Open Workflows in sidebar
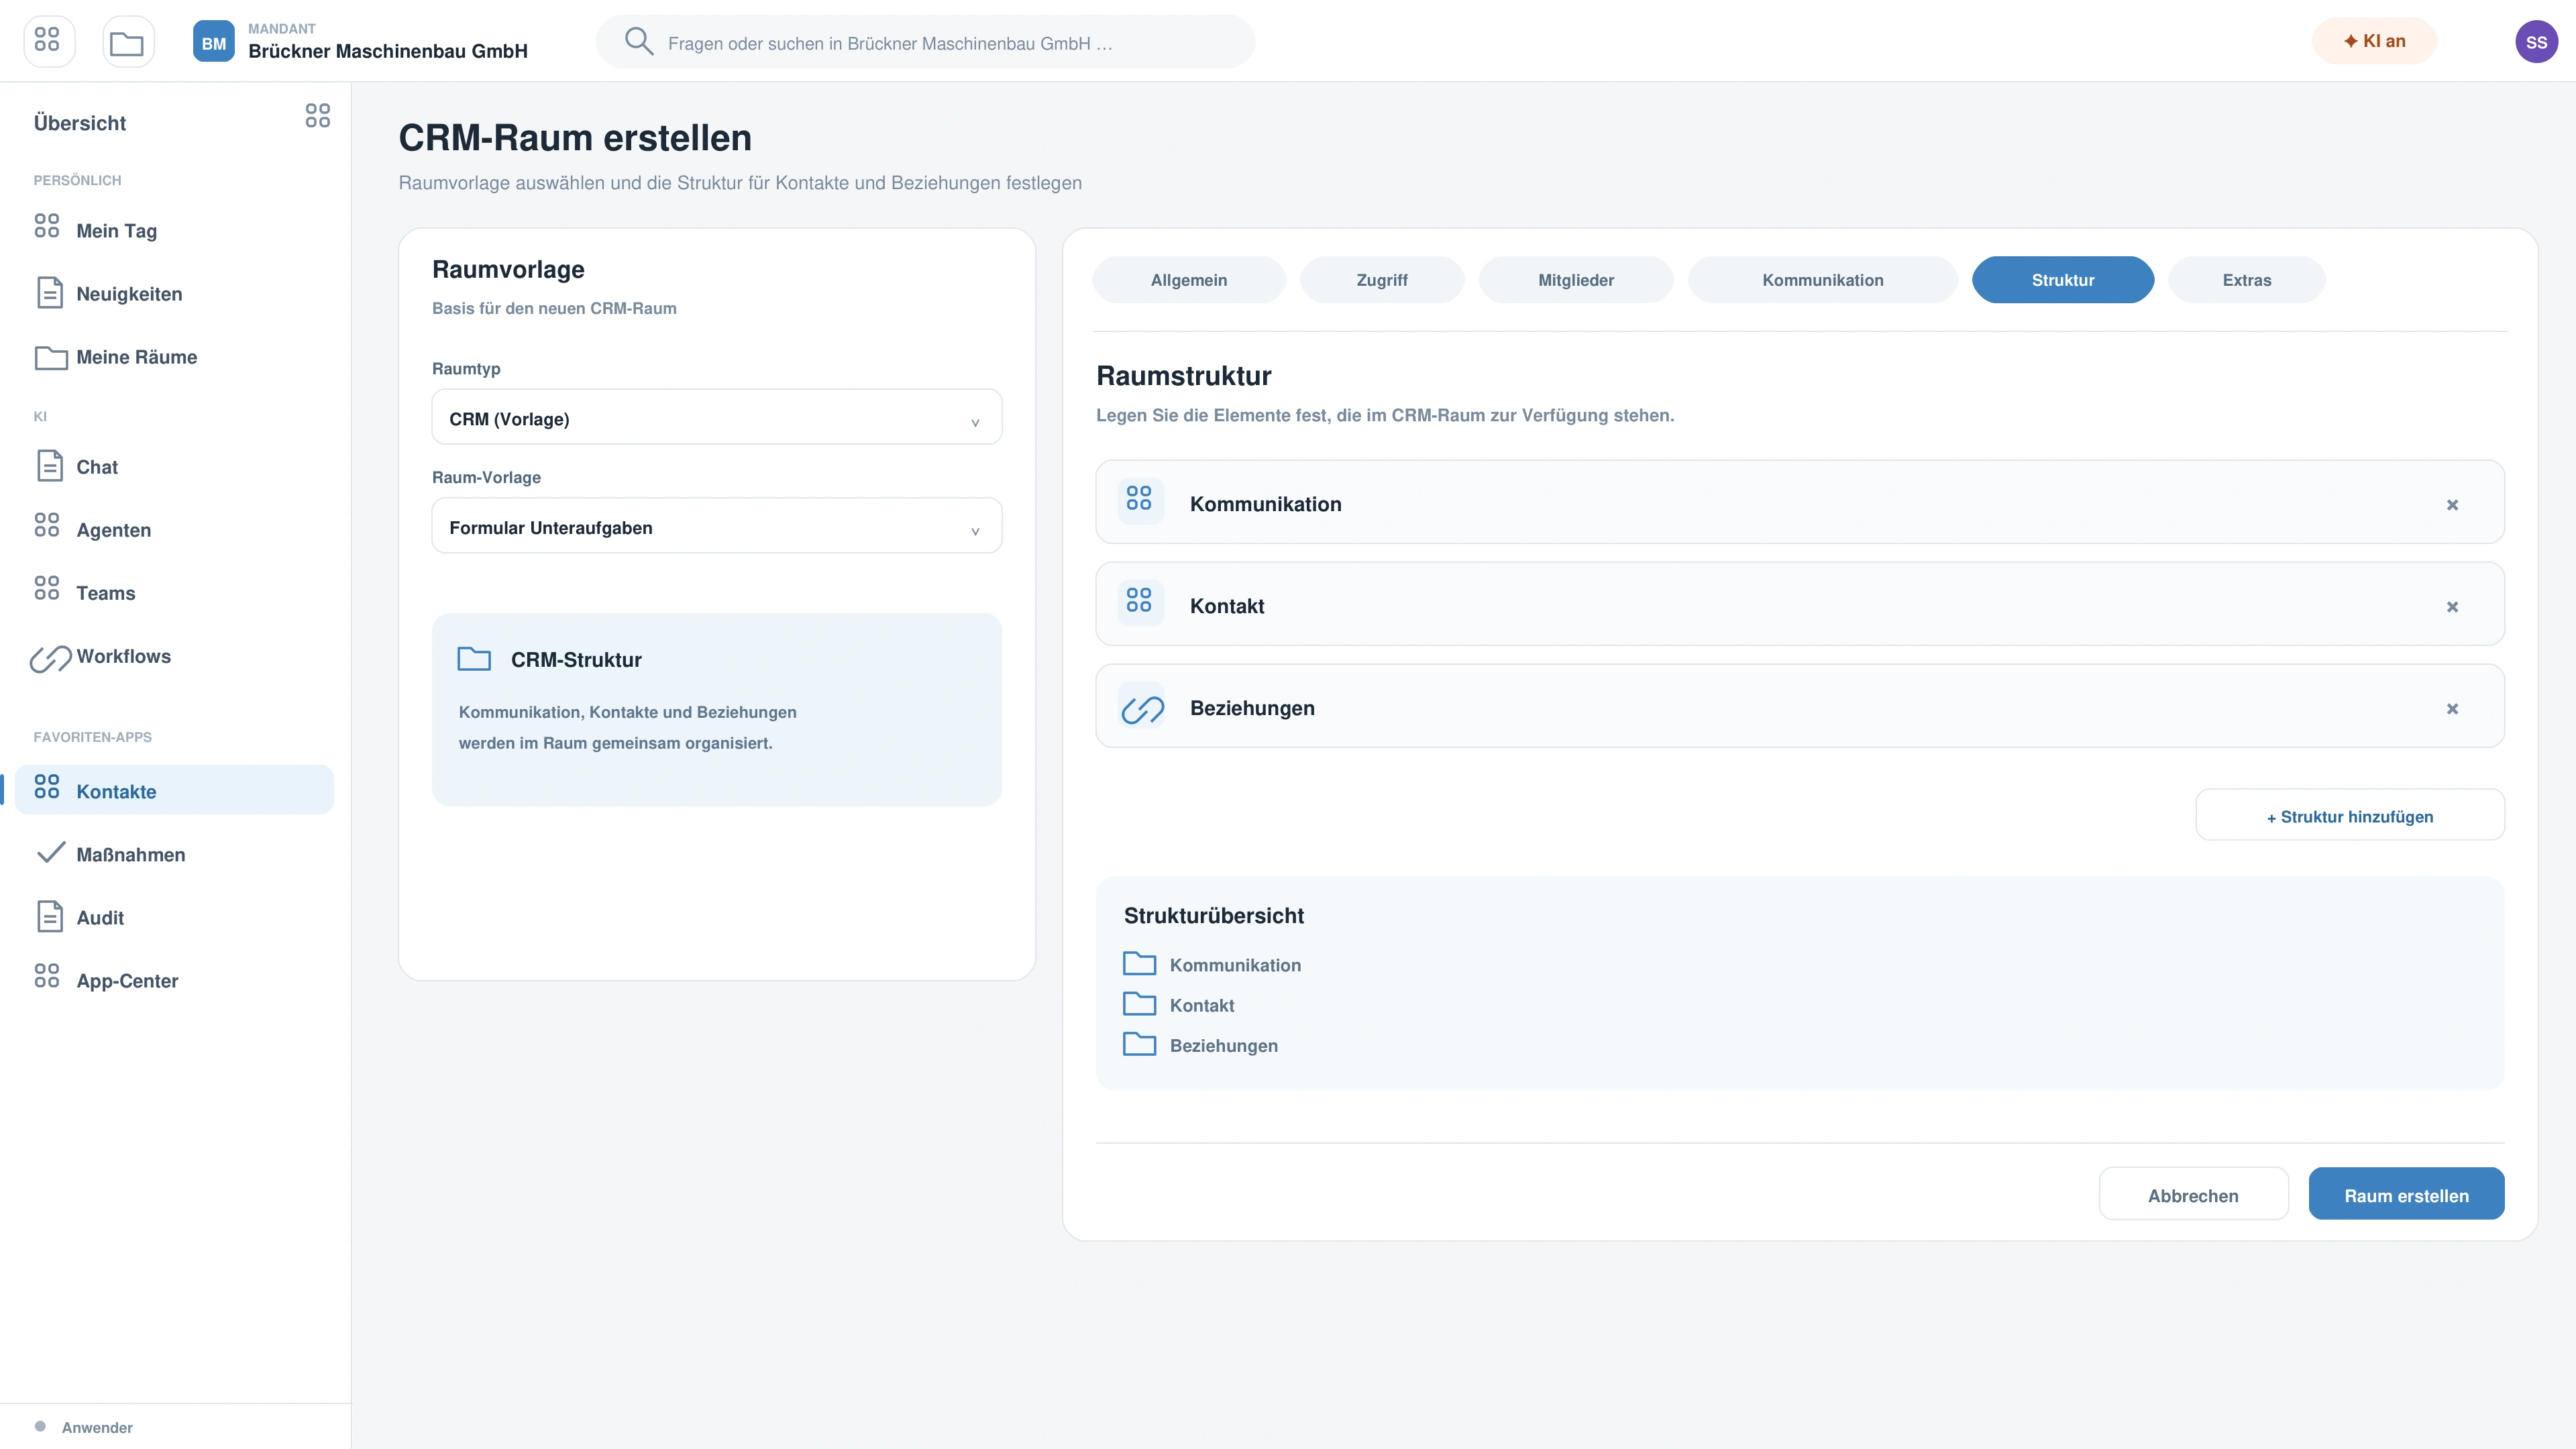This screenshot has width=2576, height=1449. [x=174, y=656]
